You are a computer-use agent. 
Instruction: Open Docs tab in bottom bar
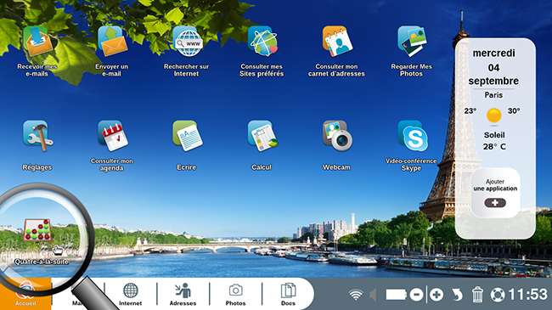[288, 295]
